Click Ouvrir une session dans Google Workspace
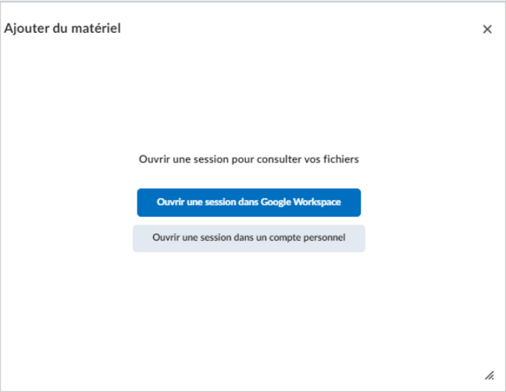The width and height of the screenshot is (506, 392). [x=249, y=202]
